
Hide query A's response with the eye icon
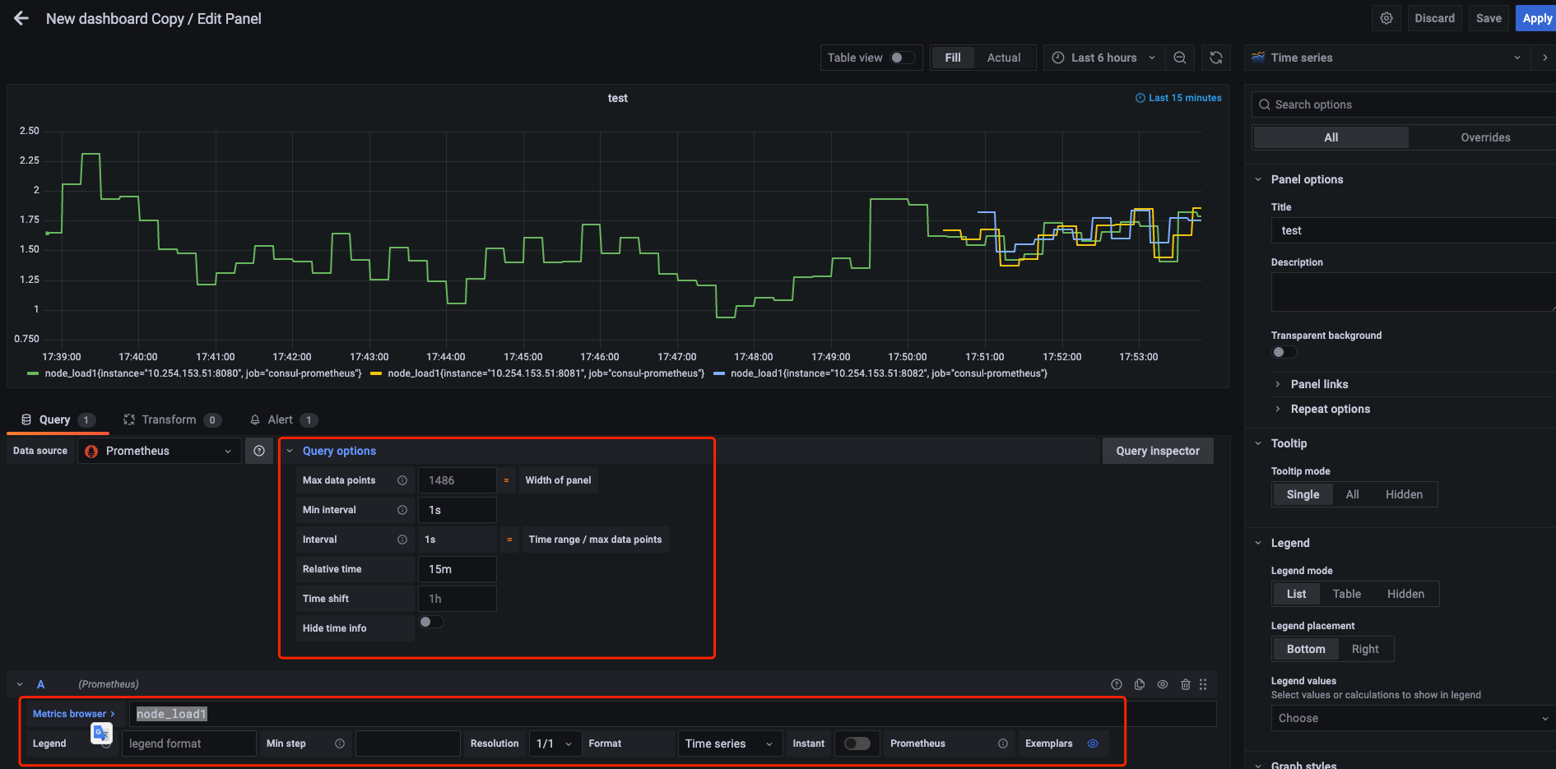pyautogui.click(x=1163, y=684)
